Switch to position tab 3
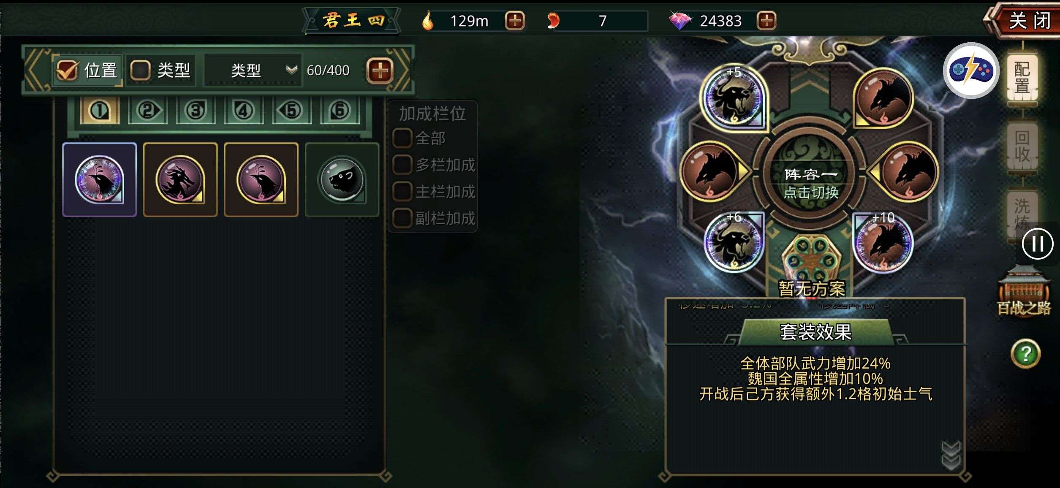The width and height of the screenshot is (1060, 488). click(x=196, y=111)
